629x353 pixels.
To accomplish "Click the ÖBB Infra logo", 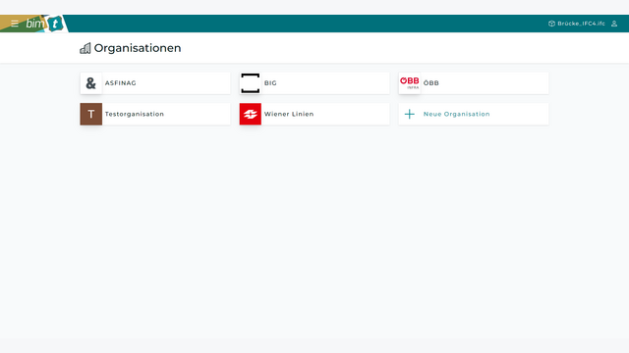I will click(x=410, y=83).
